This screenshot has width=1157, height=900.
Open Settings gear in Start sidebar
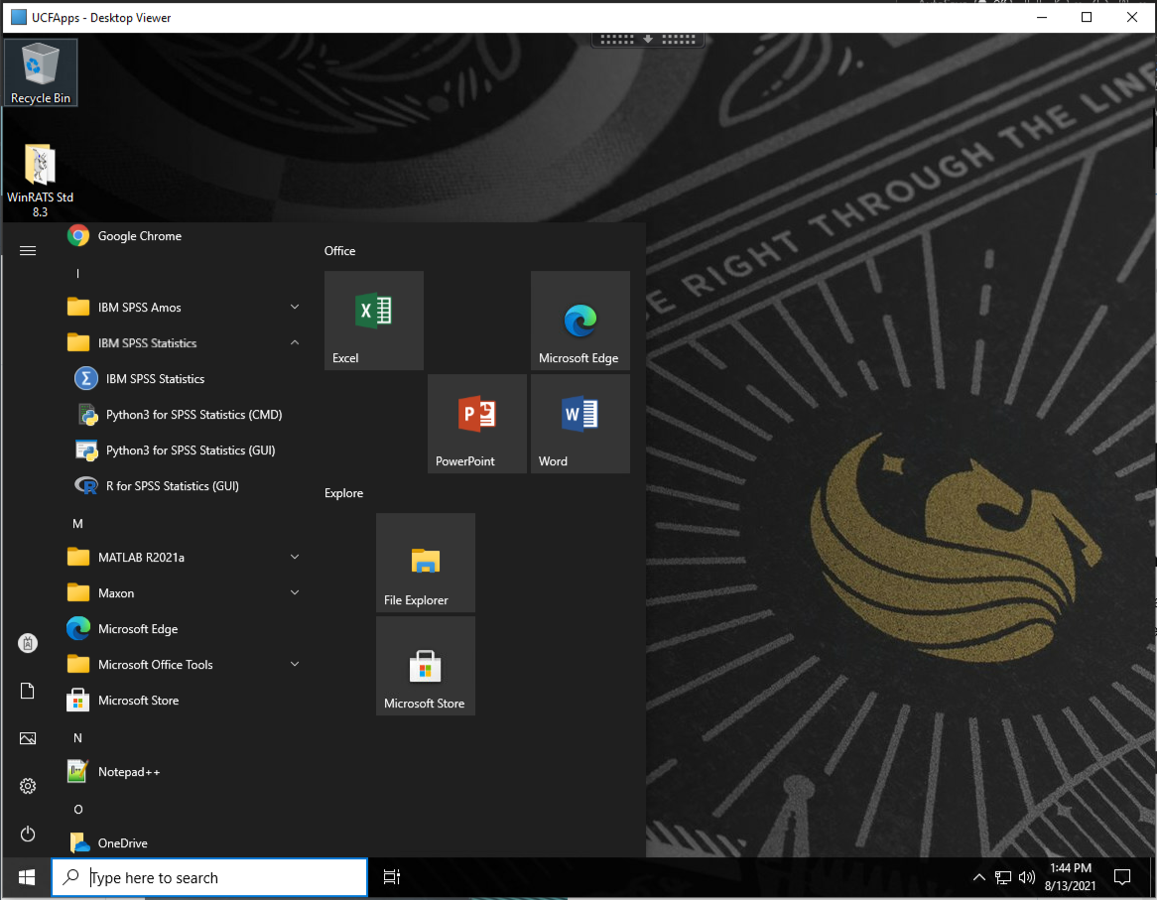[28, 787]
